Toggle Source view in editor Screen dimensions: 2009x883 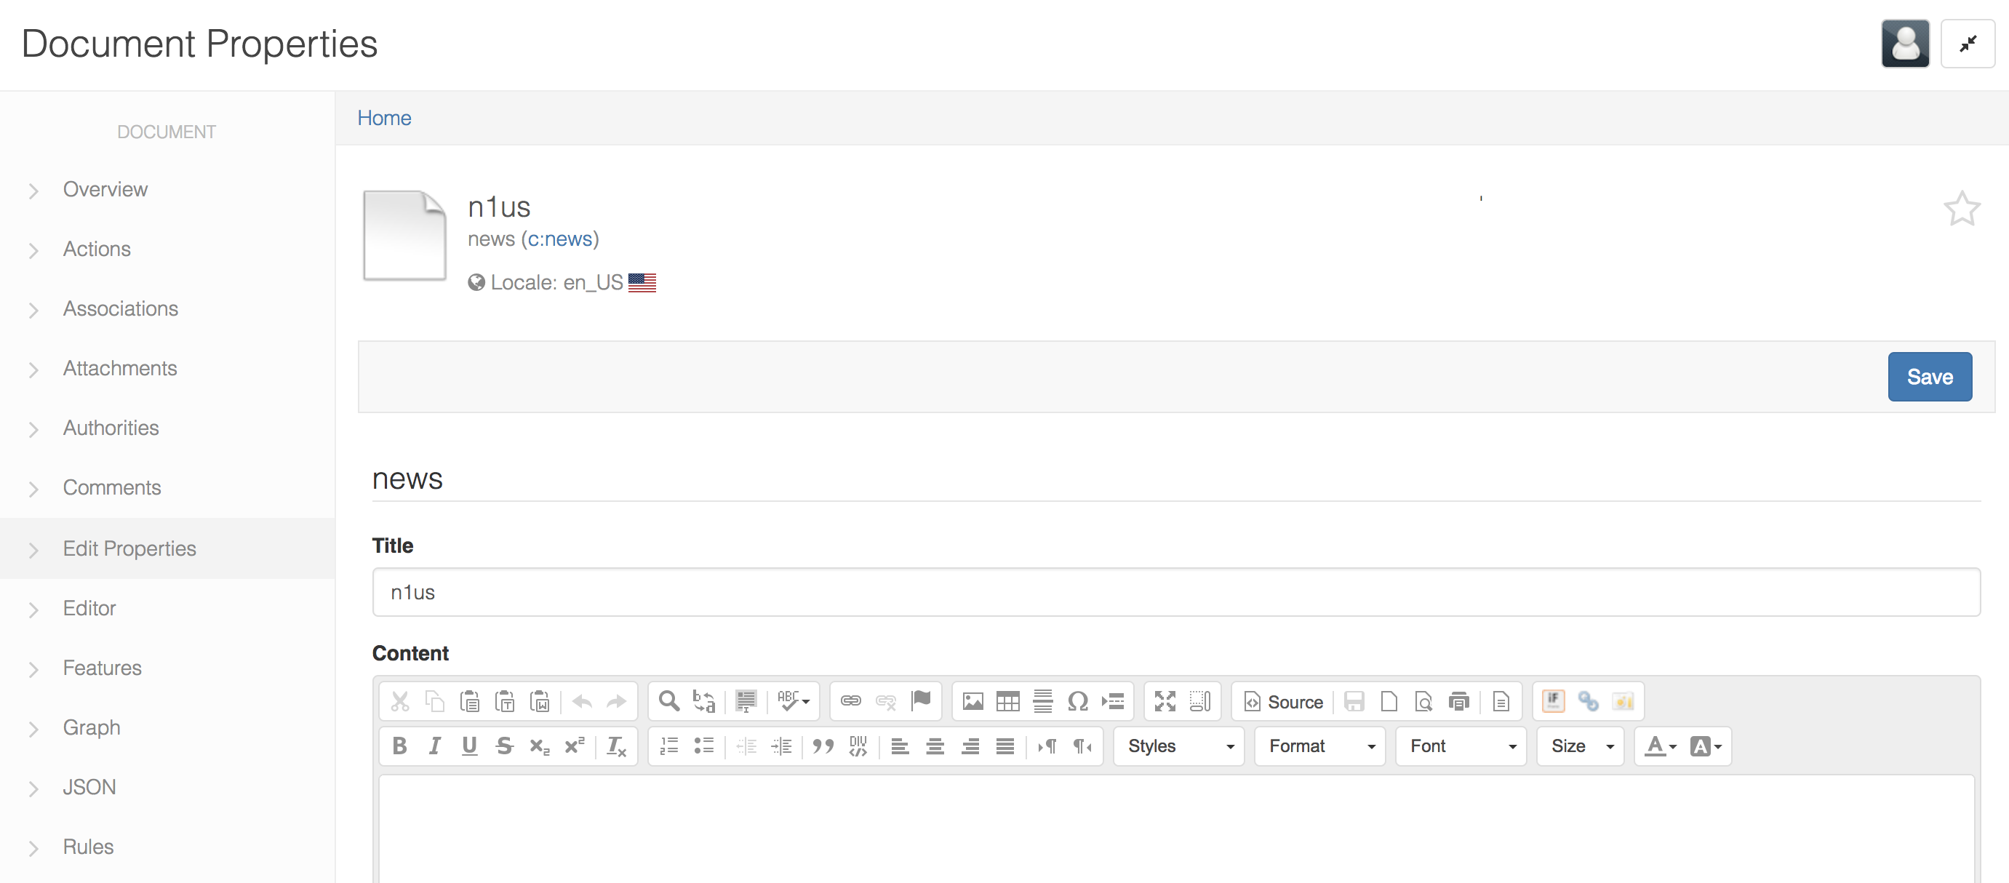coord(1283,702)
